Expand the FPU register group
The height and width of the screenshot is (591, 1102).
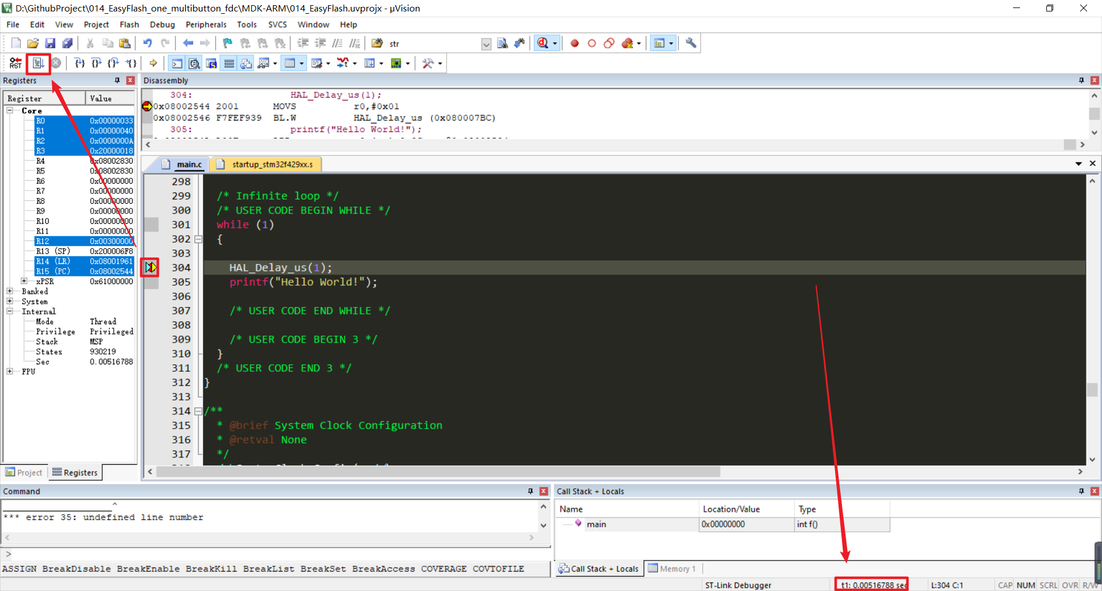(10, 371)
